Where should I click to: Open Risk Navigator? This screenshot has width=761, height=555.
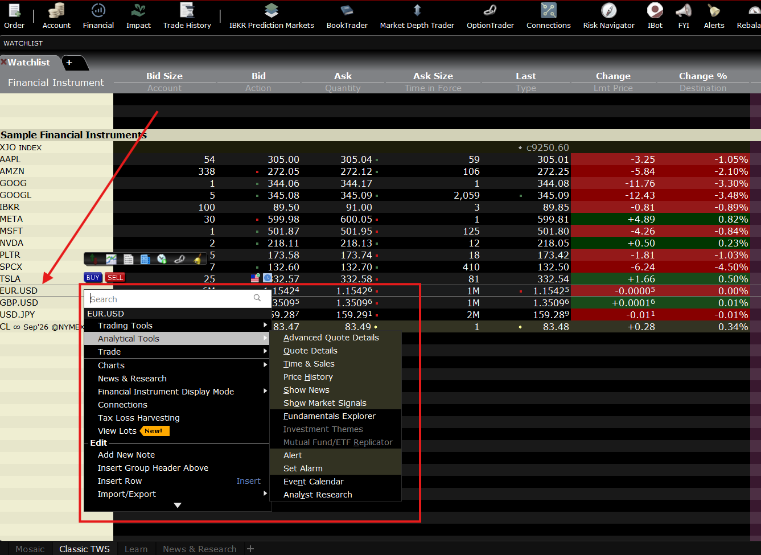tap(608, 15)
